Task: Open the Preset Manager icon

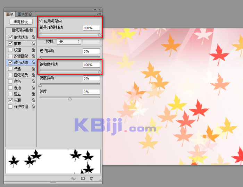Action: point(83,179)
